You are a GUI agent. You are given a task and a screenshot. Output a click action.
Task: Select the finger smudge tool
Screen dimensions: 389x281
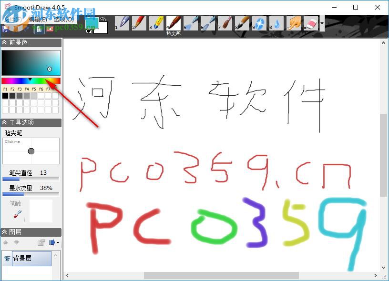[x=293, y=22]
